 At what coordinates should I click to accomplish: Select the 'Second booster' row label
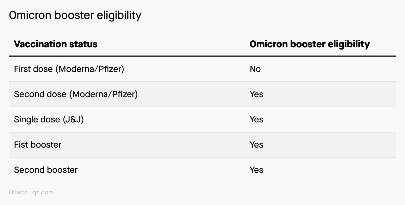pos(46,170)
